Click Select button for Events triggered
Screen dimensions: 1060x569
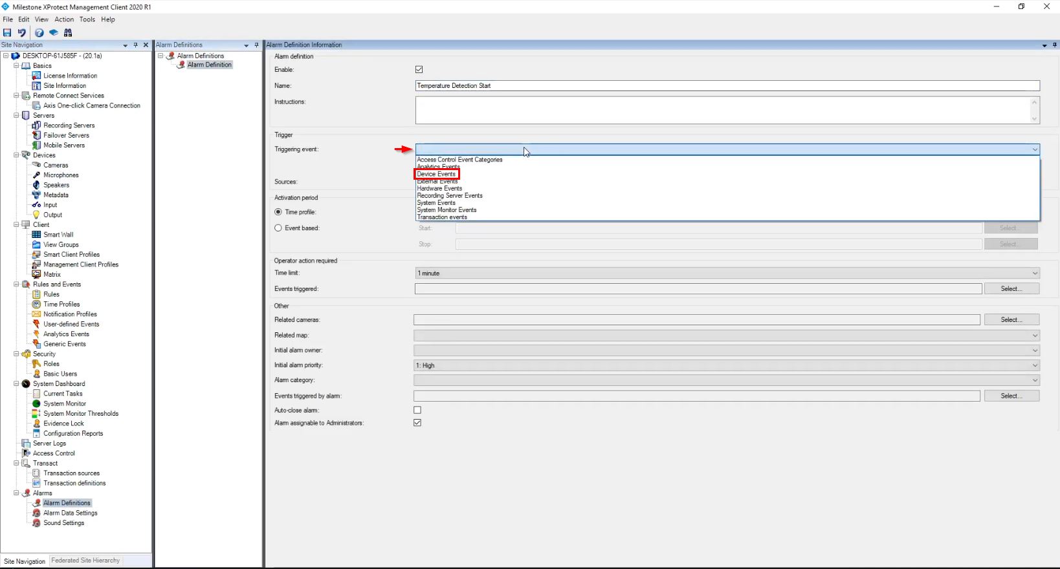coord(1011,289)
